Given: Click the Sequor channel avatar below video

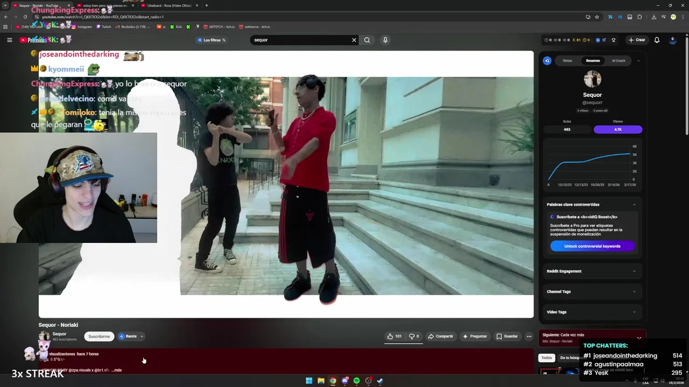Looking at the screenshot, I should coord(44,336).
